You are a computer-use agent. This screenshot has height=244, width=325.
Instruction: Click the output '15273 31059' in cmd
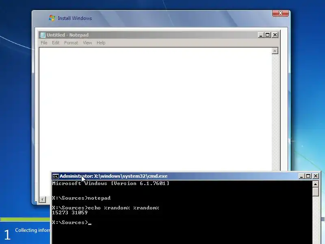coord(70,213)
